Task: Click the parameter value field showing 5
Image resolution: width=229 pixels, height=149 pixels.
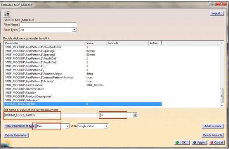Action: 116,115
